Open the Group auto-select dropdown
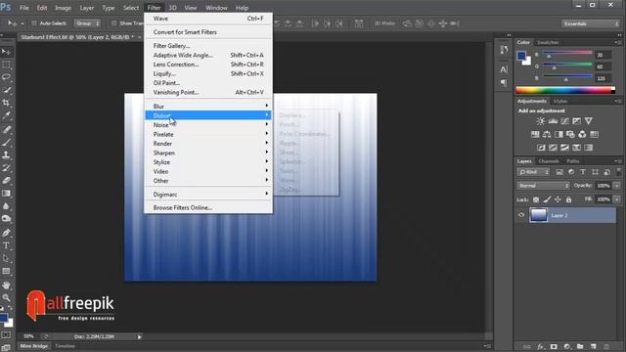This screenshot has width=626, height=352. [x=87, y=23]
